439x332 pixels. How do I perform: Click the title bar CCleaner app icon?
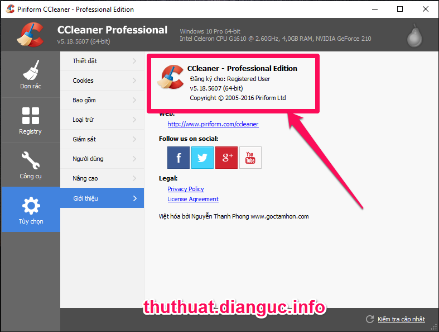pyautogui.click(x=11, y=9)
